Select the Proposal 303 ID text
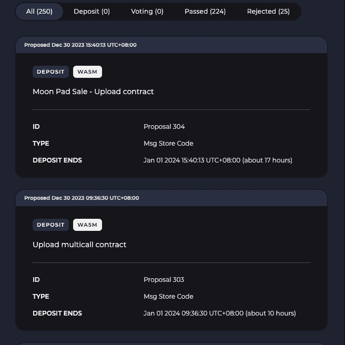Screen dimensions: 345x345 164,280
